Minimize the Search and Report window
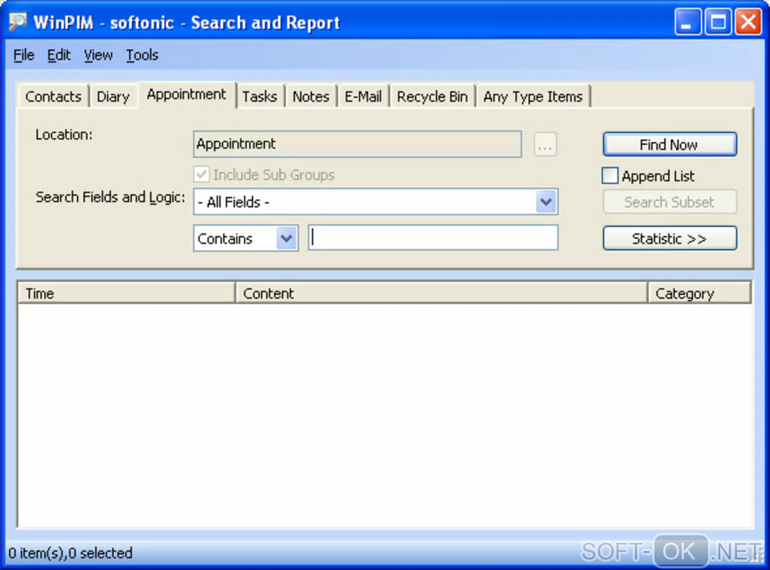 tap(688, 22)
